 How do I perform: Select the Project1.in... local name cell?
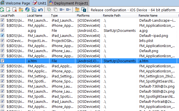(x=38, y=41)
